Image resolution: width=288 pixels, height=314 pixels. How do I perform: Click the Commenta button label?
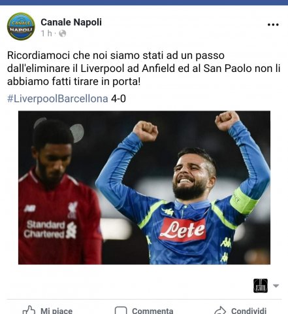pyautogui.click(x=153, y=311)
